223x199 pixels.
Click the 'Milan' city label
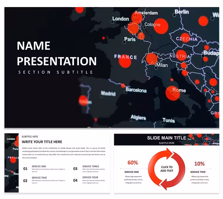point(162,65)
